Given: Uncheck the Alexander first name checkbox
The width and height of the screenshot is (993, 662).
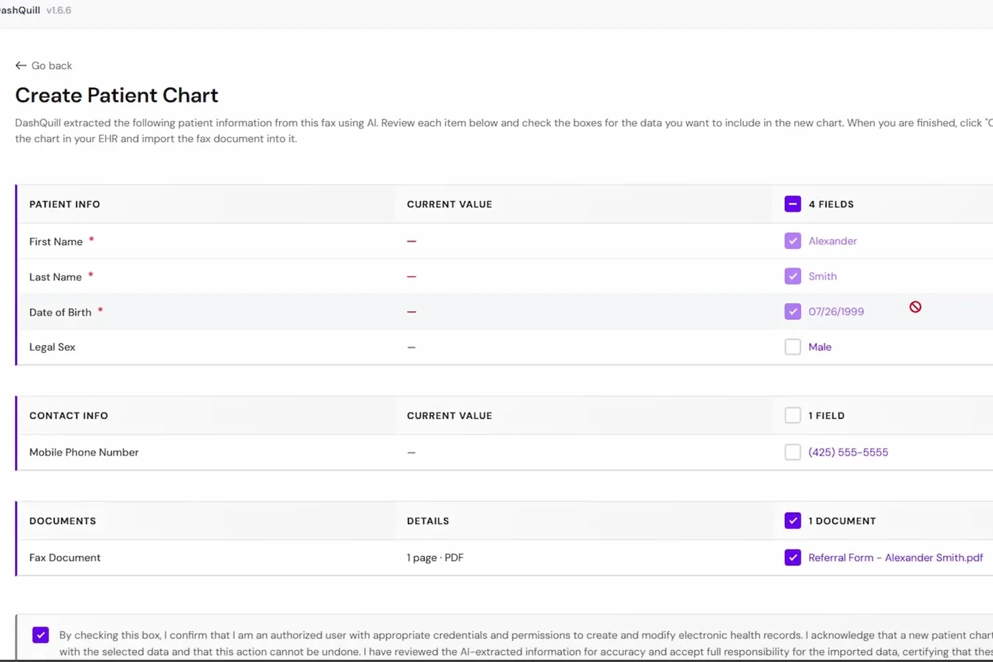Looking at the screenshot, I should coord(792,241).
